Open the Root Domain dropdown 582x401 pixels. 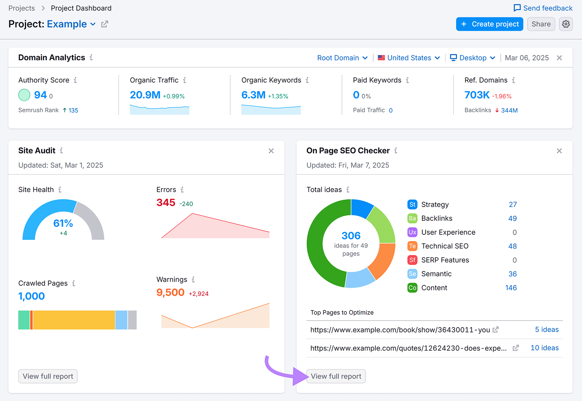coord(342,57)
